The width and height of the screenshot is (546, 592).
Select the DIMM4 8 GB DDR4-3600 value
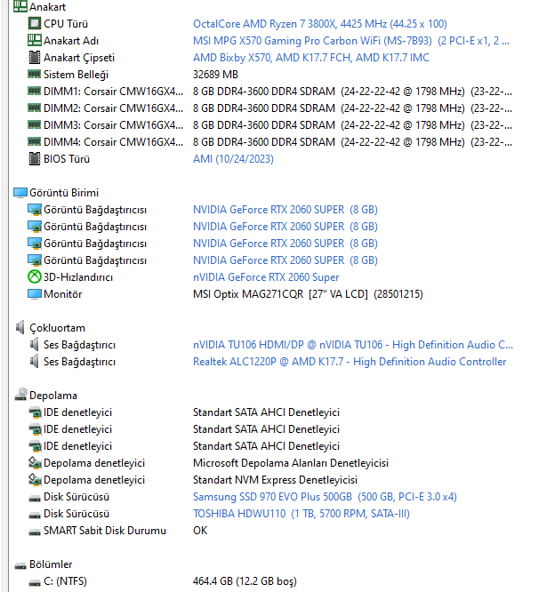[x=352, y=142]
